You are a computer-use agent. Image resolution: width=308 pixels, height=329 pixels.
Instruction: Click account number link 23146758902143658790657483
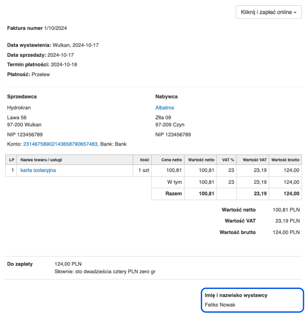coord(61,144)
